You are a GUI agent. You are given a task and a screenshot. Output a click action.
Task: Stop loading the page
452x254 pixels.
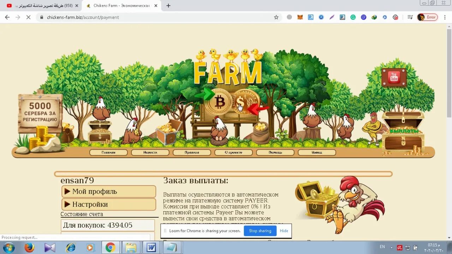(28, 17)
